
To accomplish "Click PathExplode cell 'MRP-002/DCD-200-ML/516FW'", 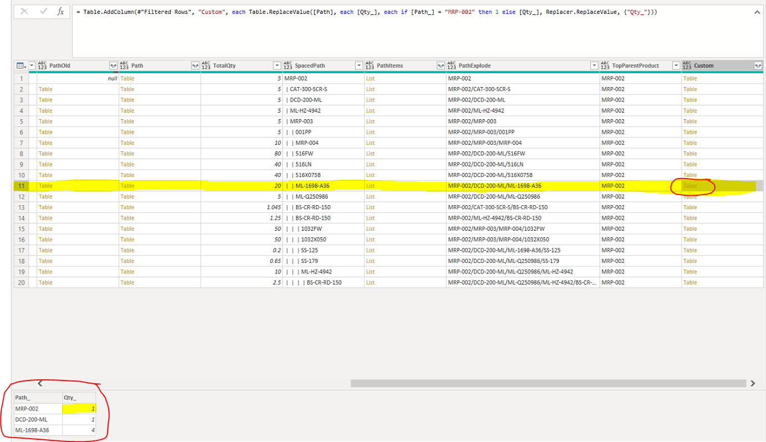I will point(523,154).
